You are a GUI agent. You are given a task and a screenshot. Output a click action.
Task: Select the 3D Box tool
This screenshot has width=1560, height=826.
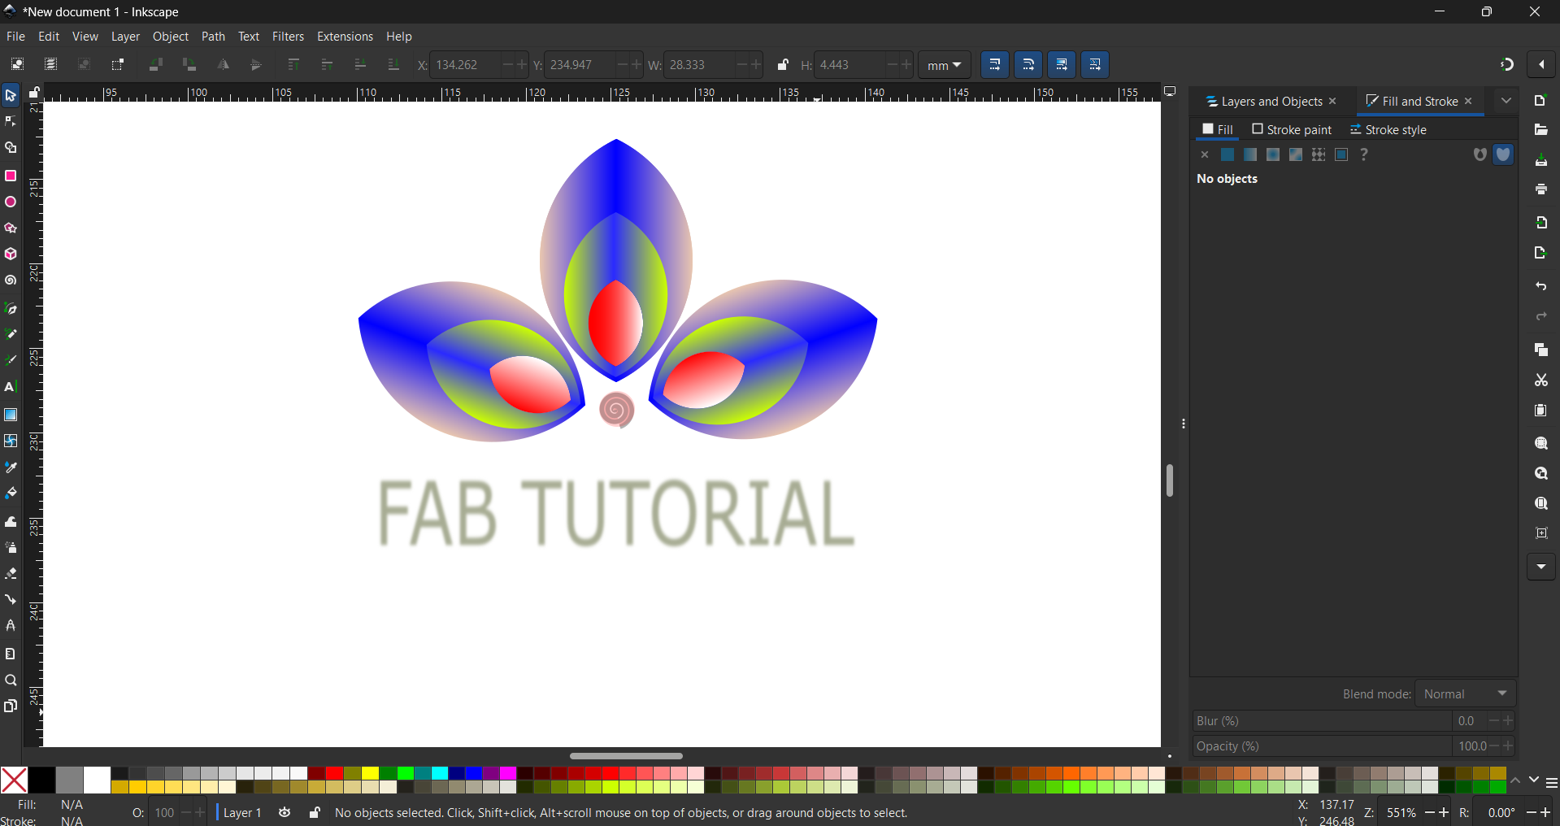tap(11, 254)
